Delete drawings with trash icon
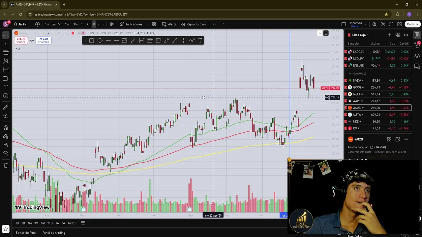 [x=6, y=165]
